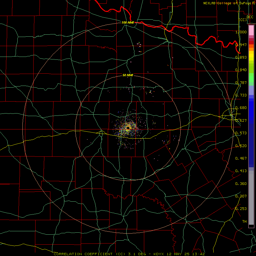Click the 100 NMI range ring label
Screen dimensions: 256x256
coord(128,22)
